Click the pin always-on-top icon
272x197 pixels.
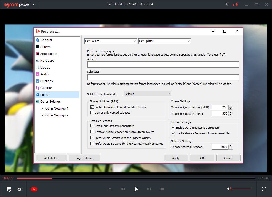(237, 5)
